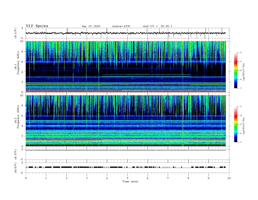Image resolution: width=258 pixels, height=200 pixels.
Task: Click the ch.1 spectrogram panel
Action: [126, 67]
